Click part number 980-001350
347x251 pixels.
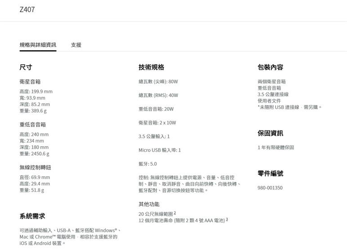click(270, 188)
